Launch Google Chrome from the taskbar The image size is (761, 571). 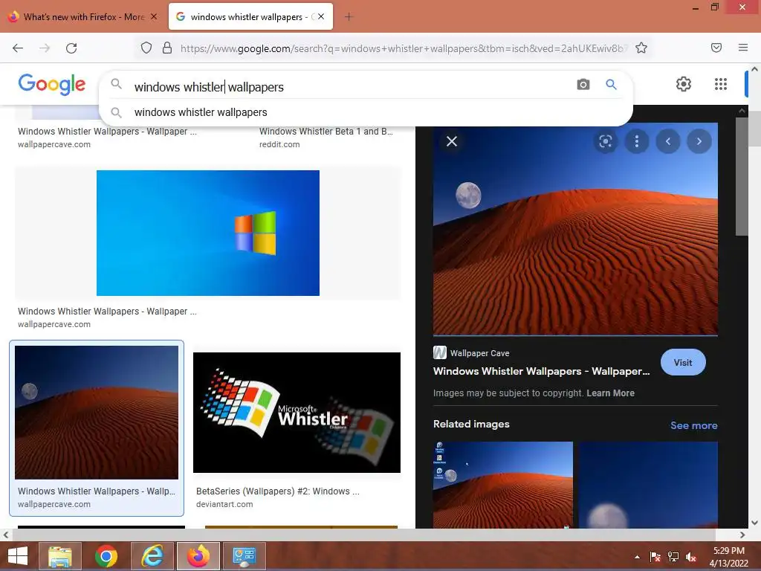click(x=106, y=556)
